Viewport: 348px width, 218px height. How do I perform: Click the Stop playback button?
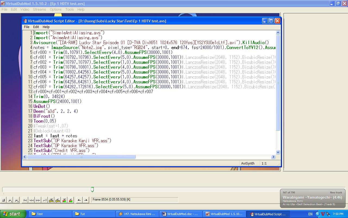4,200
